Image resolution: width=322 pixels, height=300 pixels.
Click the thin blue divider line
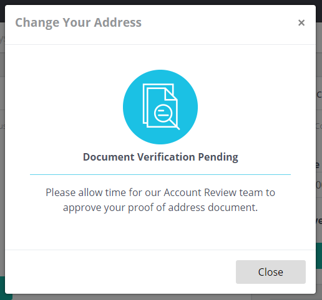pos(160,174)
